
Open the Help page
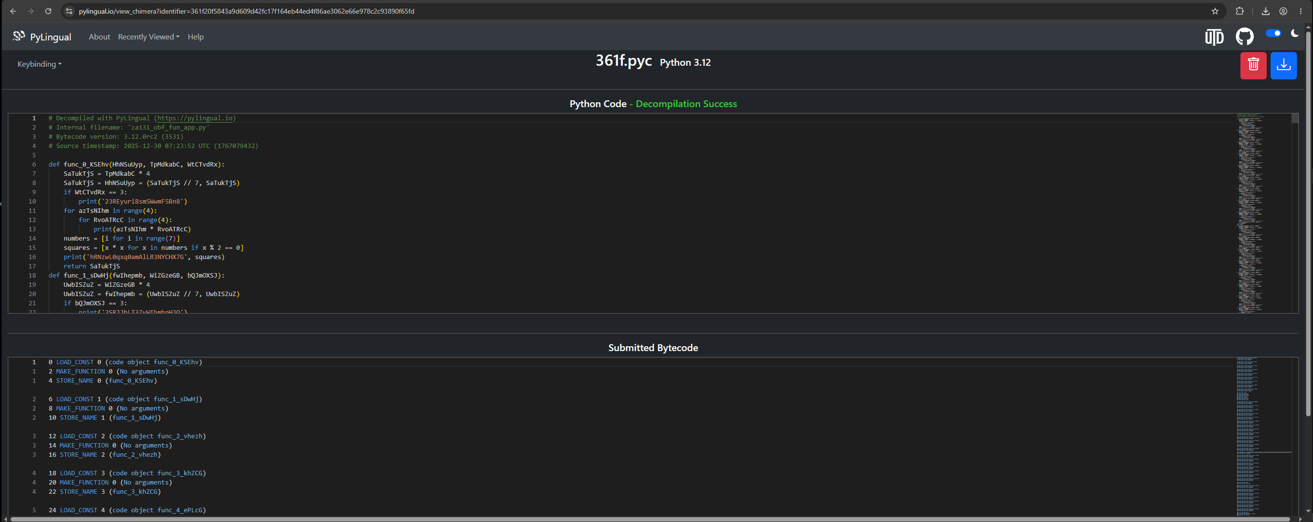196,37
